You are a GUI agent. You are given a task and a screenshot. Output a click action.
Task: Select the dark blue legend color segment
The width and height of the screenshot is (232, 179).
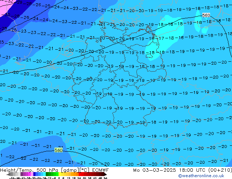click(34, 174)
